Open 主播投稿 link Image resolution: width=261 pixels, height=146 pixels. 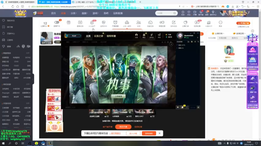pyautogui.click(x=218, y=33)
